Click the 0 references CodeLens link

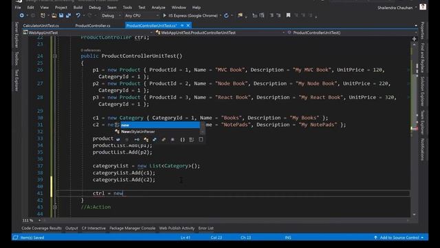90,50
